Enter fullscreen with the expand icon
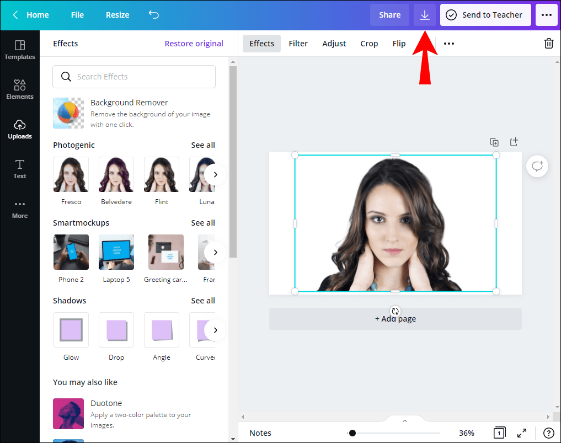This screenshot has width=561, height=443. 522,433
